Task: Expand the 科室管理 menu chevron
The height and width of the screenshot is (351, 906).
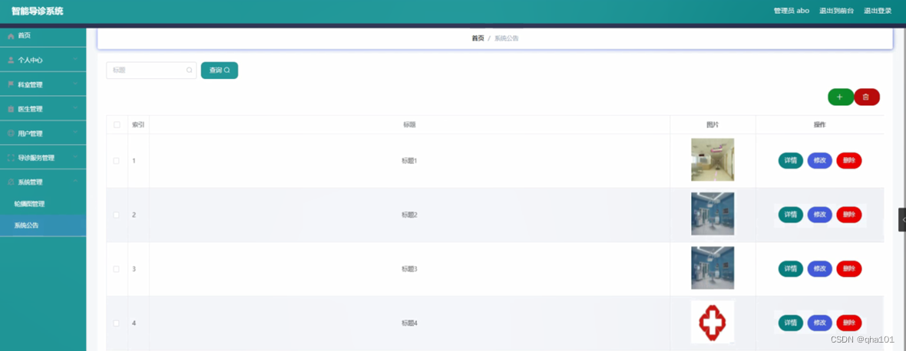Action: click(76, 84)
